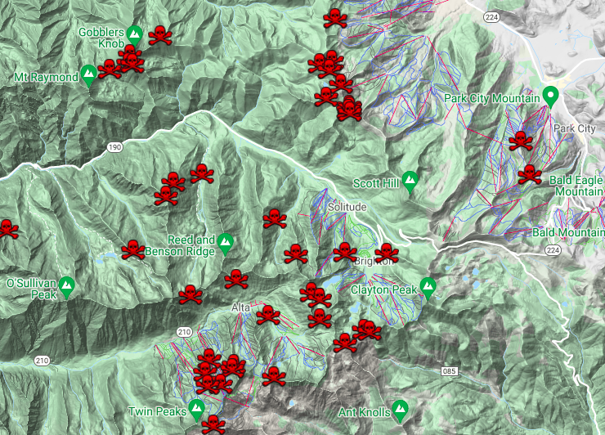Select the Clayton Peak mountain icon
Image resolution: width=605 pixels, height=435 pixels.
(428, 287)
